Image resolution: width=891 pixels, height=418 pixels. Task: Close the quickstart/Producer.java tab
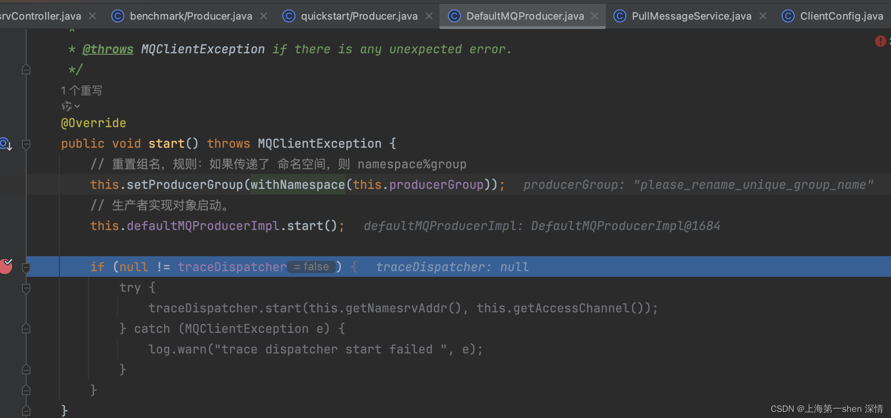(x=429, y=16)
